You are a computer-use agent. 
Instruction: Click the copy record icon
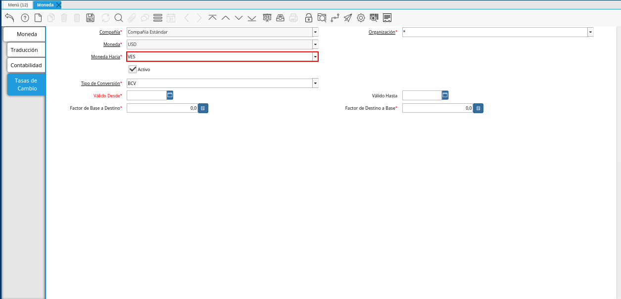tap(51, 18)
